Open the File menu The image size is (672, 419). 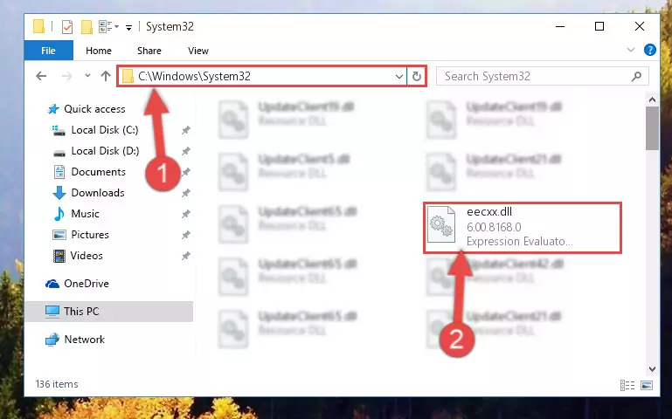pos(48,51)
